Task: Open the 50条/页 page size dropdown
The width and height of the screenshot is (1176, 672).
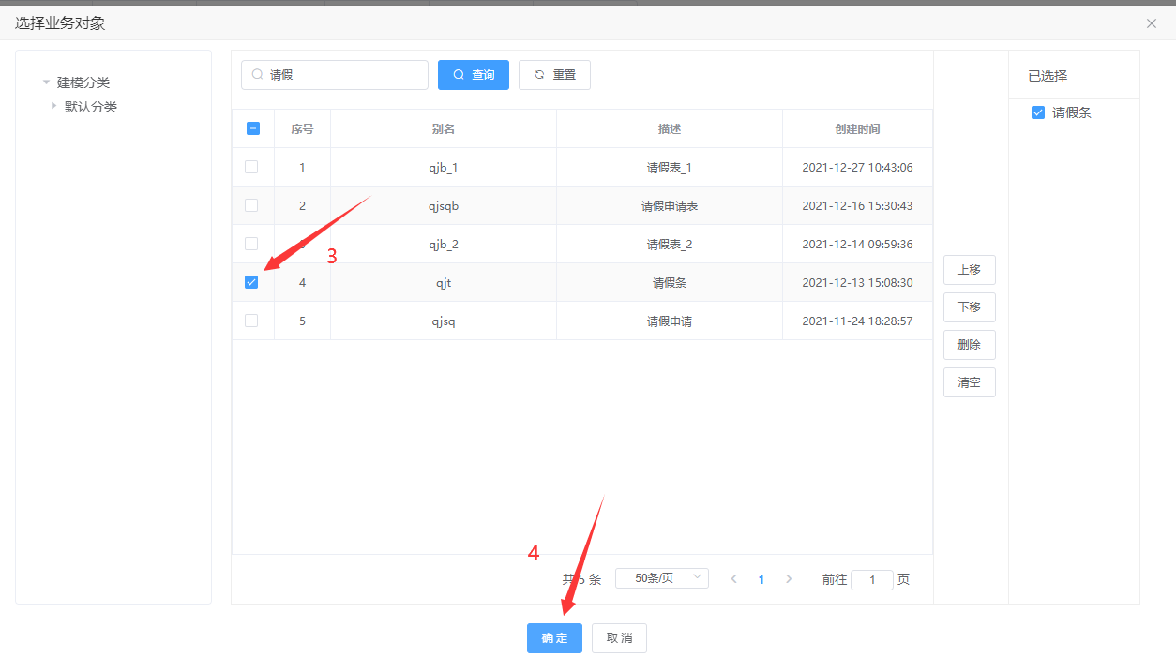Action: [661, 578]
